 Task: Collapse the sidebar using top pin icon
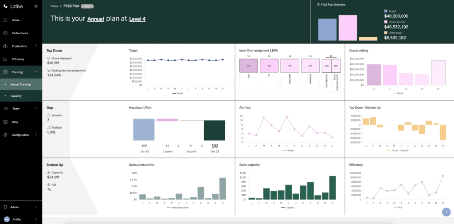(x=35, y=7)
